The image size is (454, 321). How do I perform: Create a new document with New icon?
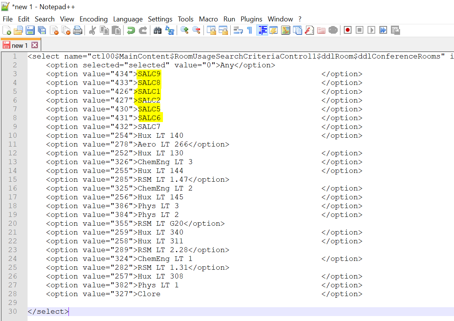click(7, 30)
